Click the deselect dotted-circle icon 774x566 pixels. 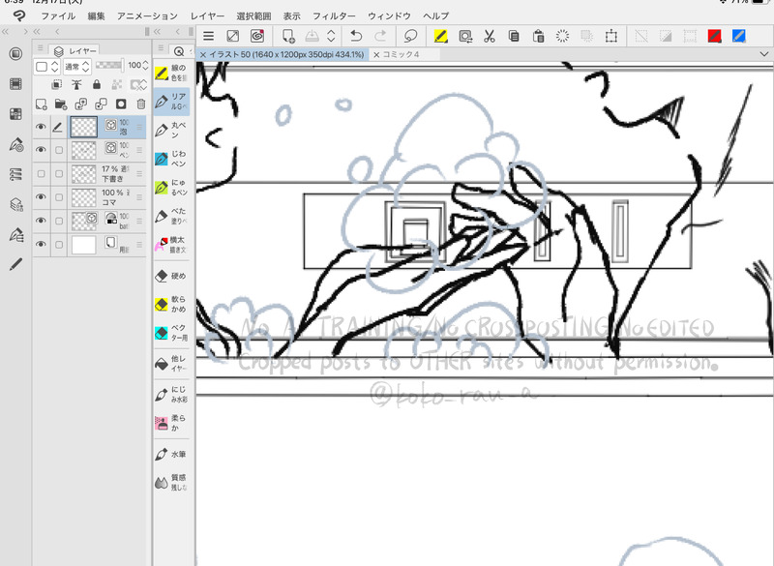click(x=562, y=36)
